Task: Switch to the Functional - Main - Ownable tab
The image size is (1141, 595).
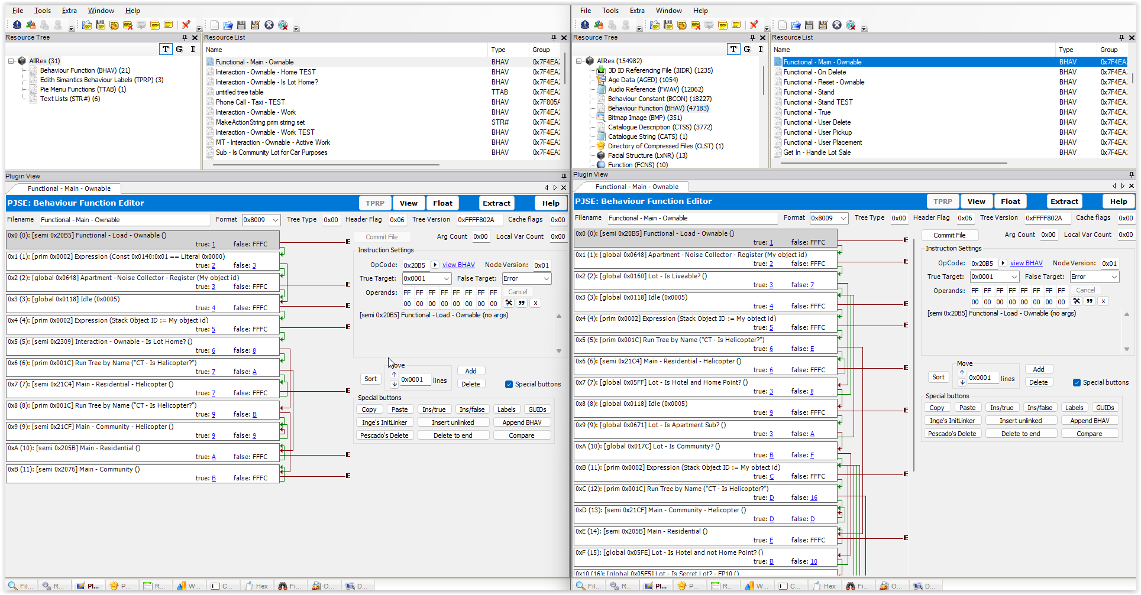Action: [x=69, y=188]
